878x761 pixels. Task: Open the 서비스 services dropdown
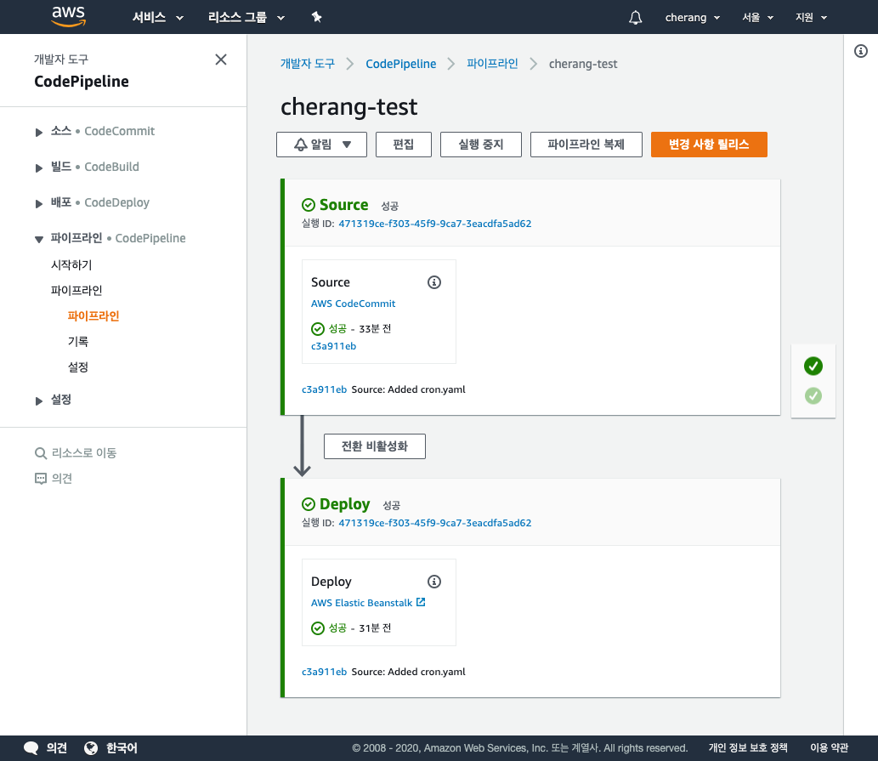click(158, 17)
